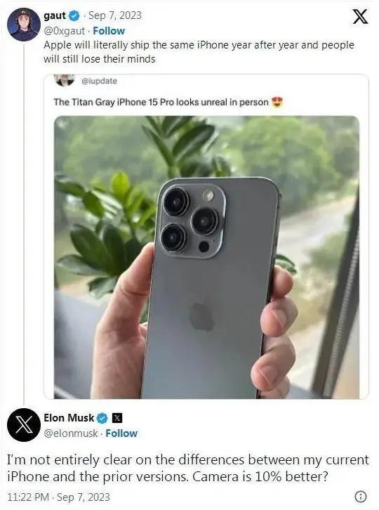The image size is (379, 510).
Task: Open the Elon Musk display name link
Action: [x=69, y=418]
